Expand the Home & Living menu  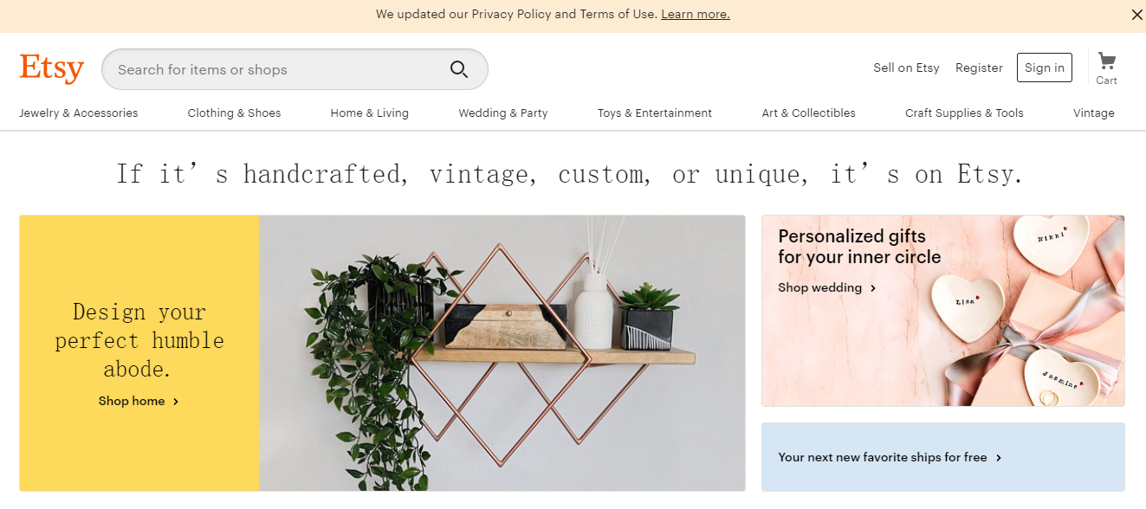[x=369, y=113]
